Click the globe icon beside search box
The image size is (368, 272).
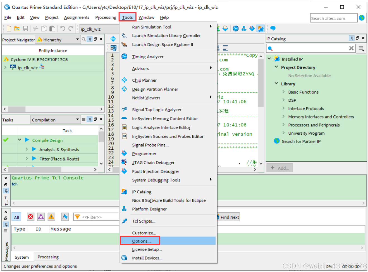click(x=362, y=18)
